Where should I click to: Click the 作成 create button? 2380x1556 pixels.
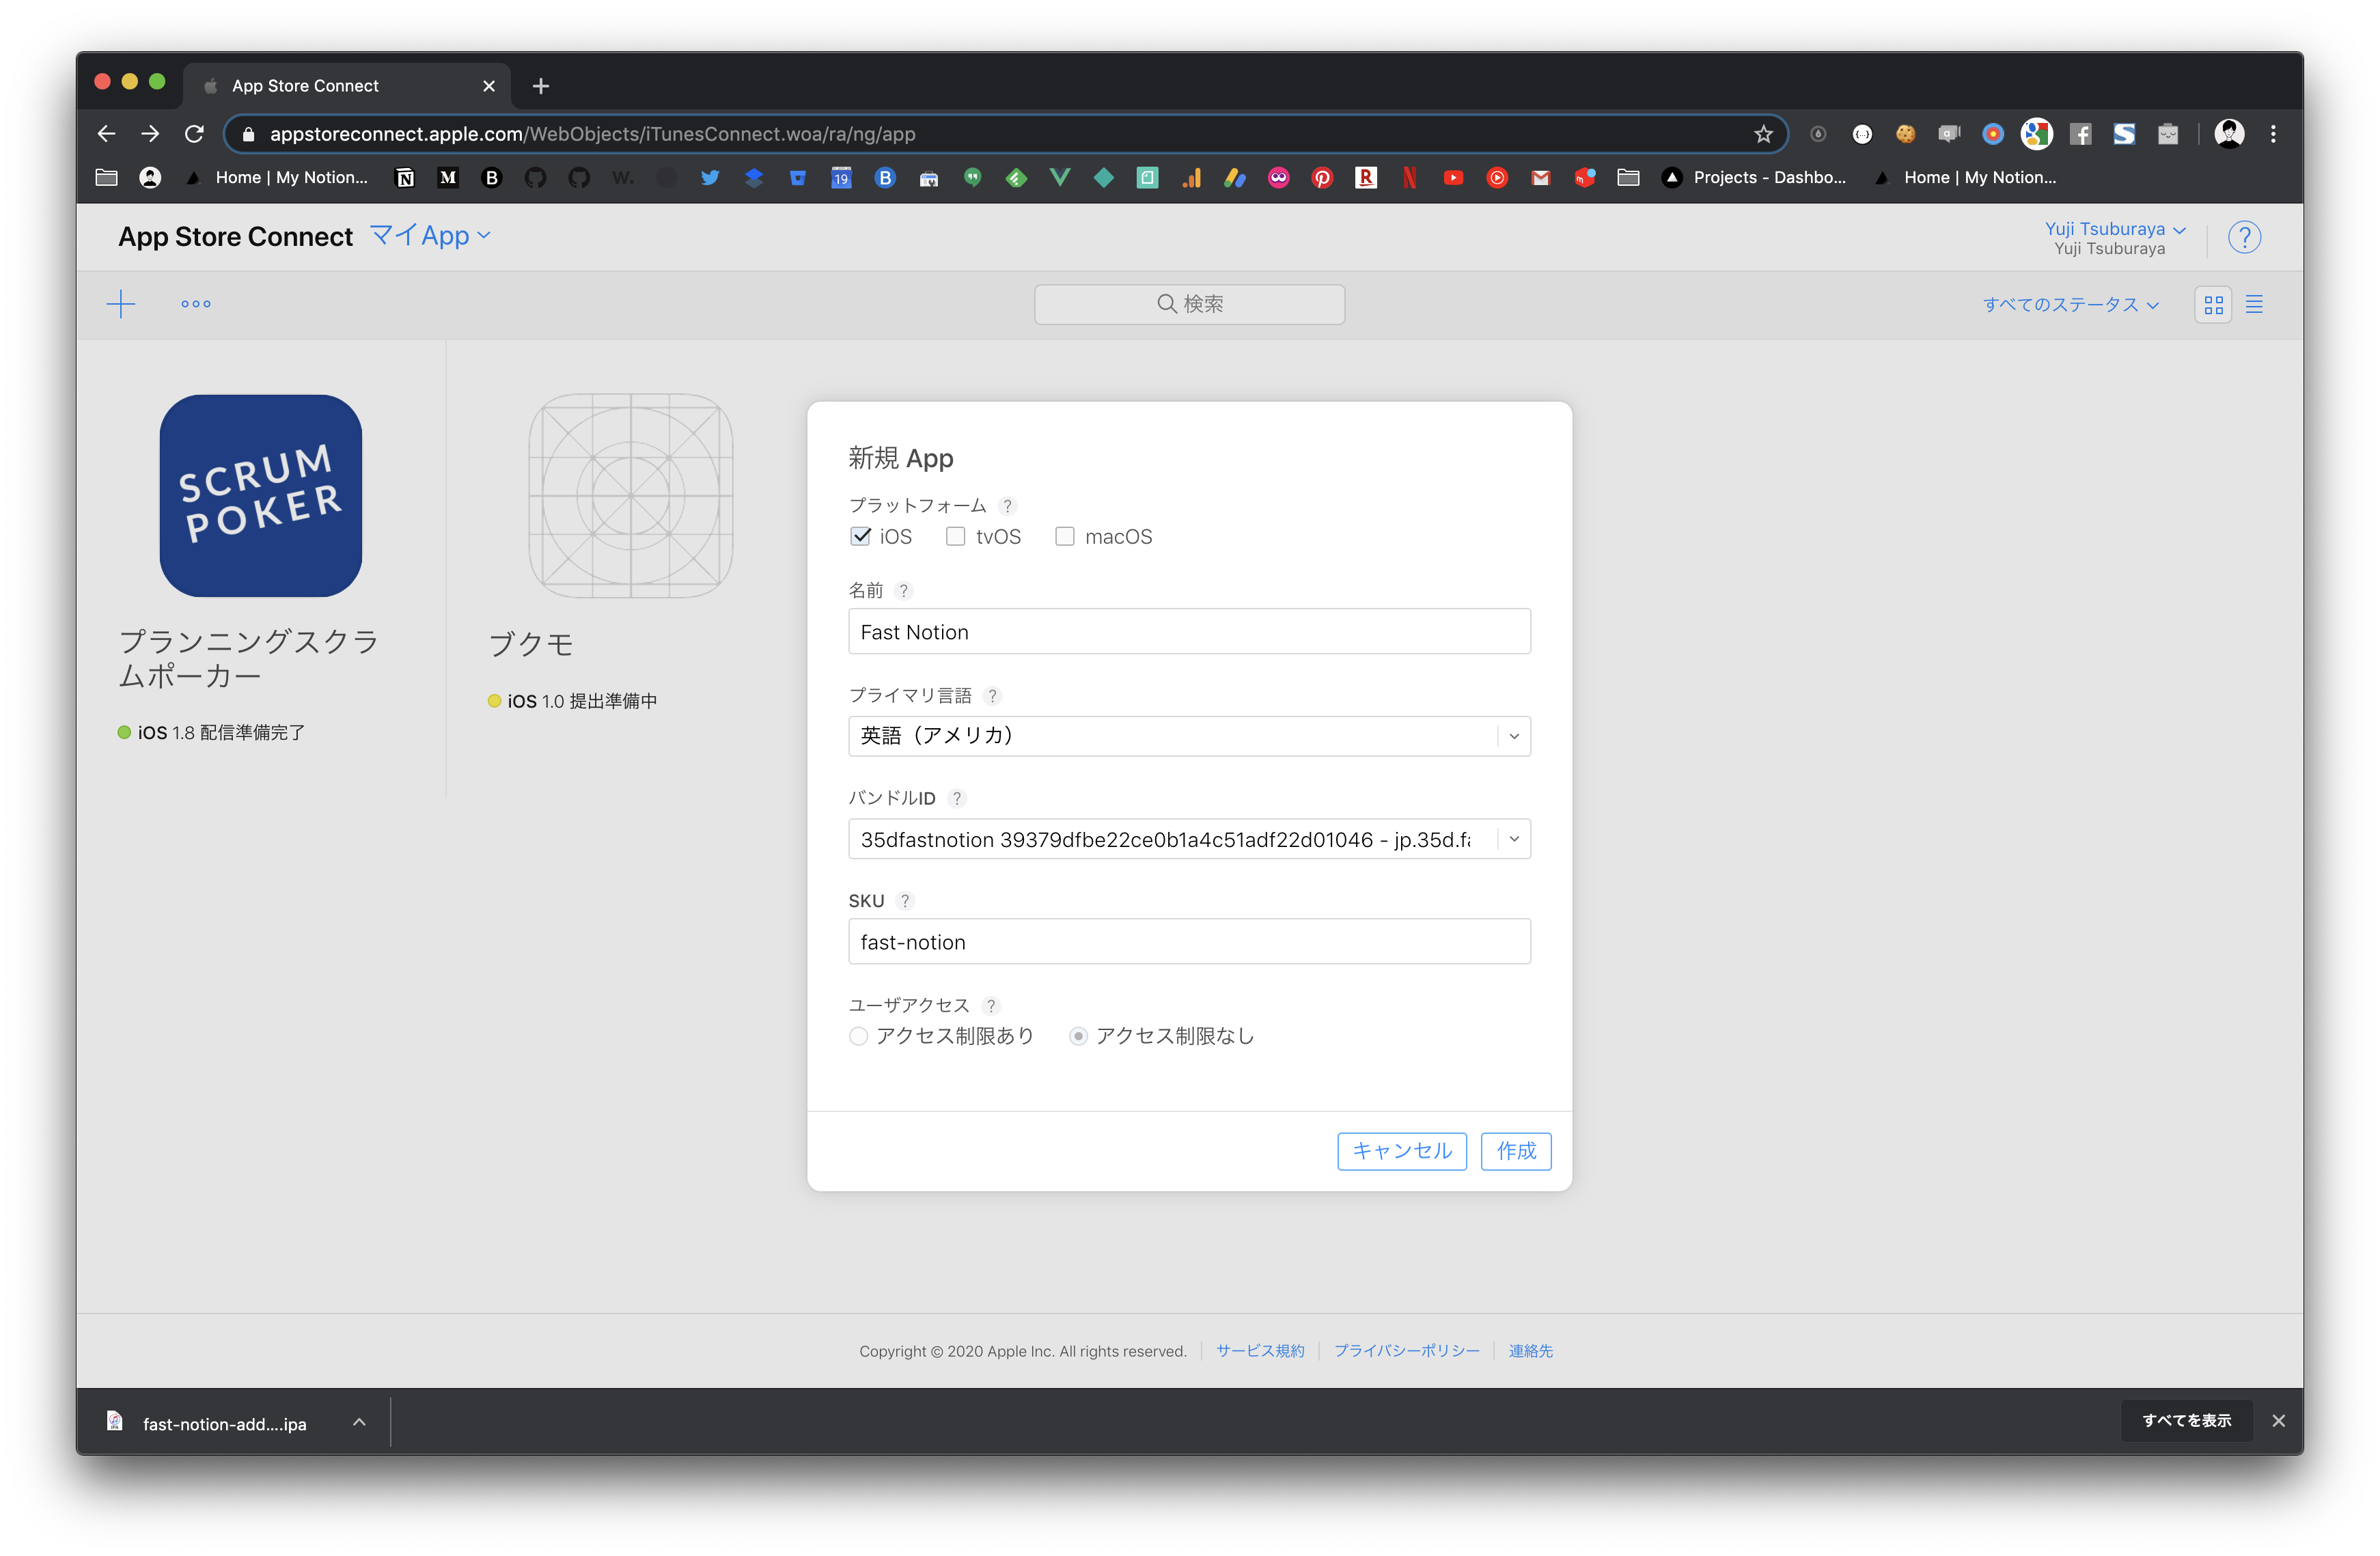click(x=1515, y=1151)
